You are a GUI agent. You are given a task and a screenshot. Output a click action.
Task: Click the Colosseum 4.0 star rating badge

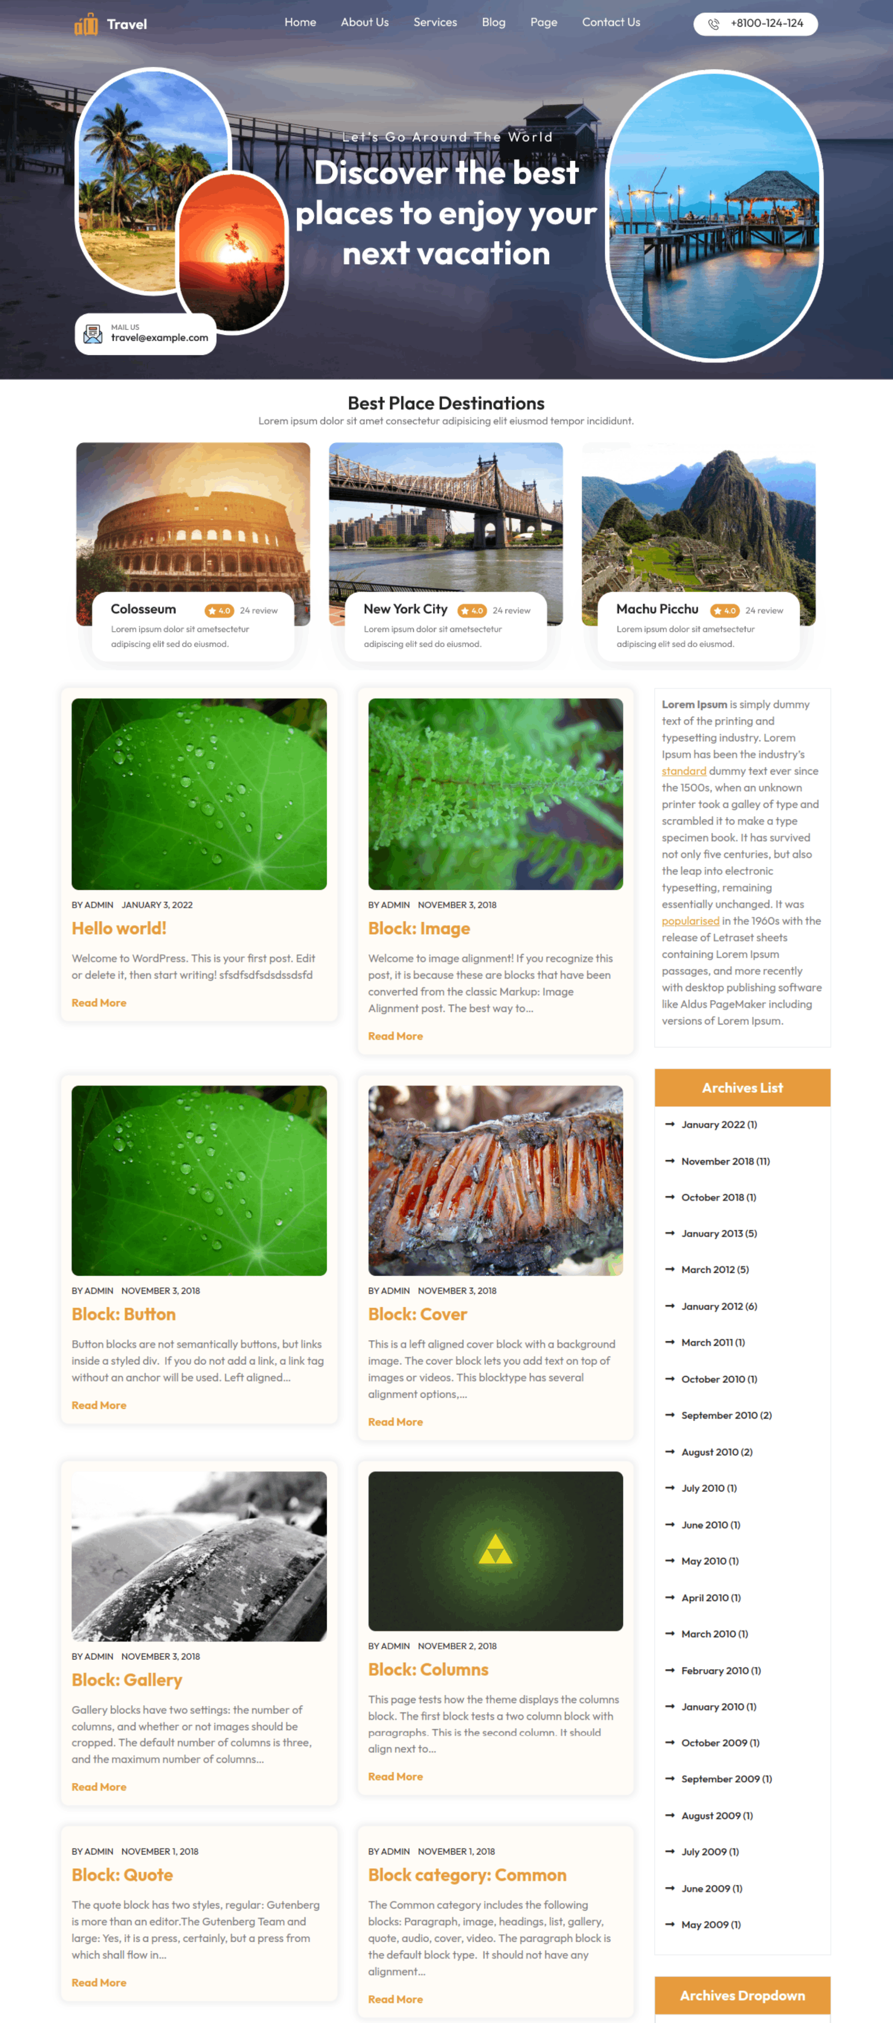point(220,611)
